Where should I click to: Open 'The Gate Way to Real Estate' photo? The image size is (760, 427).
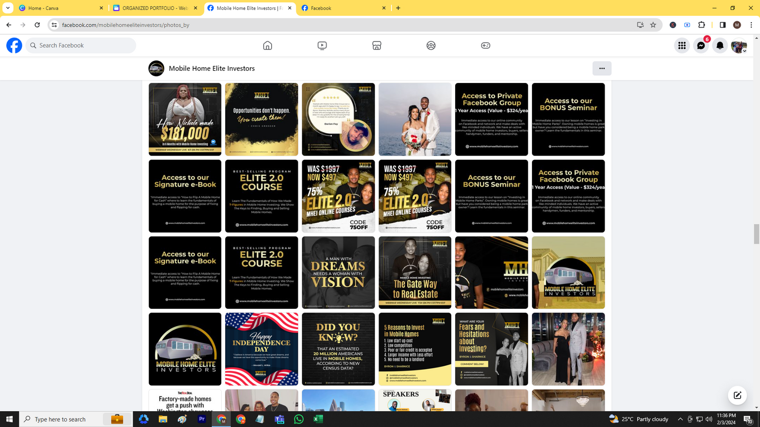pyautogui.click(x=415, y=272)
